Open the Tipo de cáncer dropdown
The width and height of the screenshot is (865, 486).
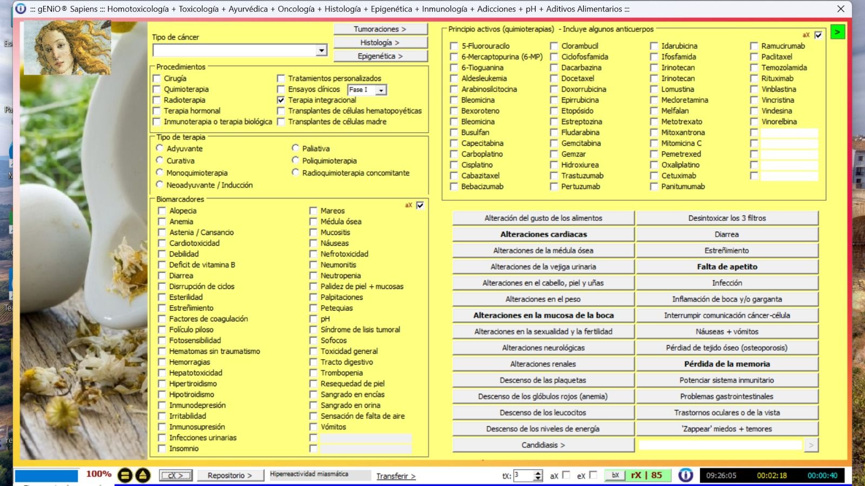coord(322,50)
